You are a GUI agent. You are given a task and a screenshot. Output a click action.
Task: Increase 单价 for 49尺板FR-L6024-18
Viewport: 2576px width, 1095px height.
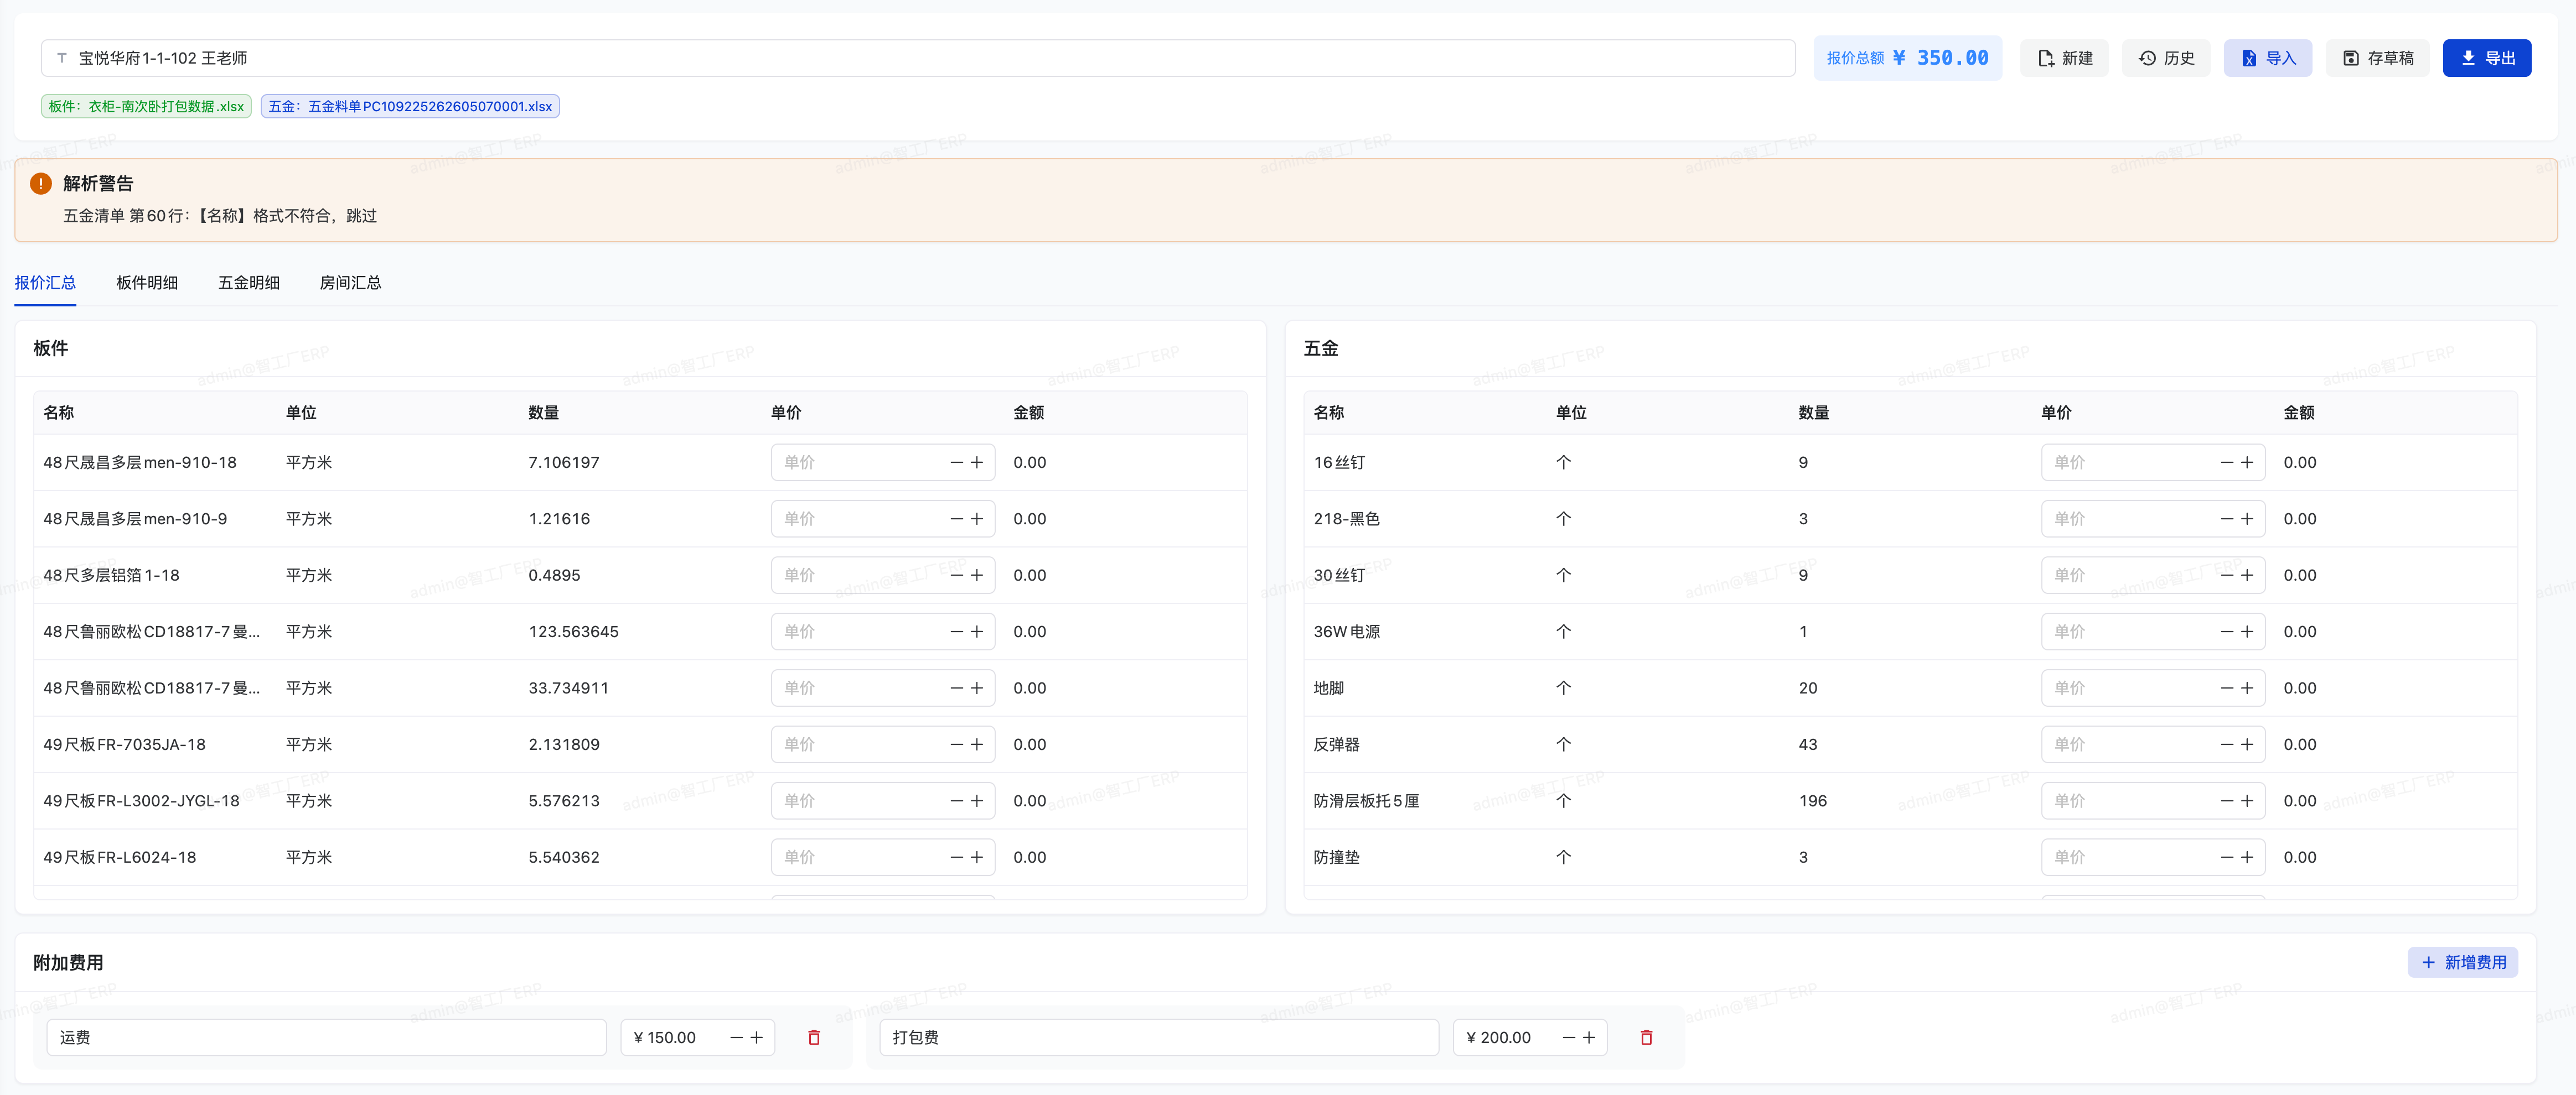(x=977, y=857)
